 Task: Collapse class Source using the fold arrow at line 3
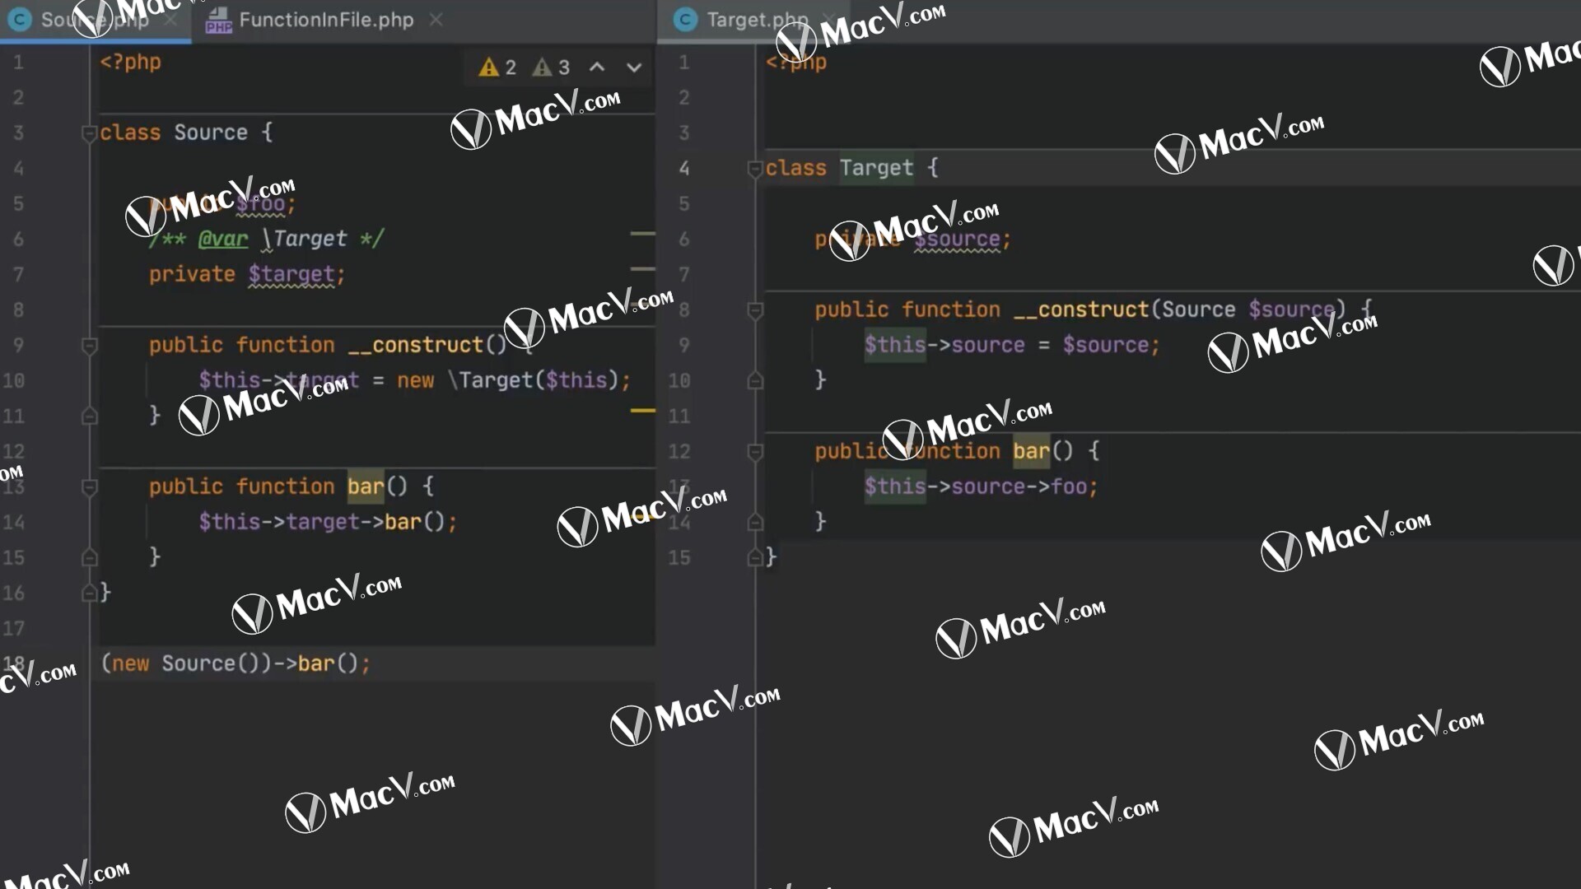click(90, 133)
